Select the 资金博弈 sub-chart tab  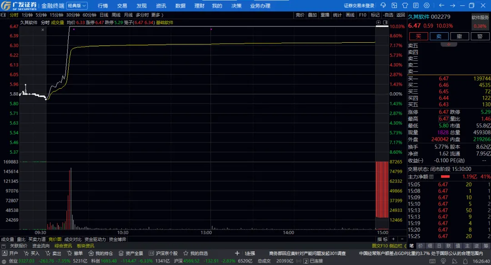tap(117, 239)
